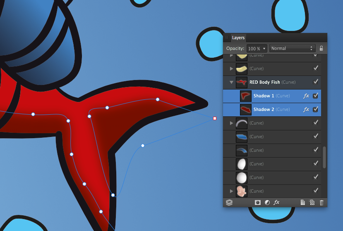This screenshot has width=343, height=231.
Task: Click the layer stack icon in panel footer
Action: [229, 203]
